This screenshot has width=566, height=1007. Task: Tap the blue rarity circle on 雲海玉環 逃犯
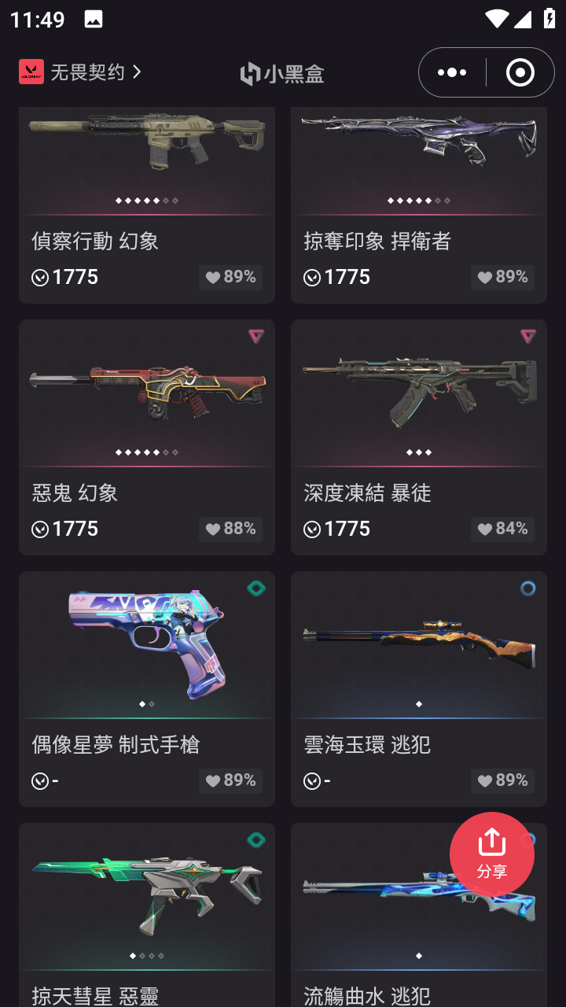pos(527,588)
